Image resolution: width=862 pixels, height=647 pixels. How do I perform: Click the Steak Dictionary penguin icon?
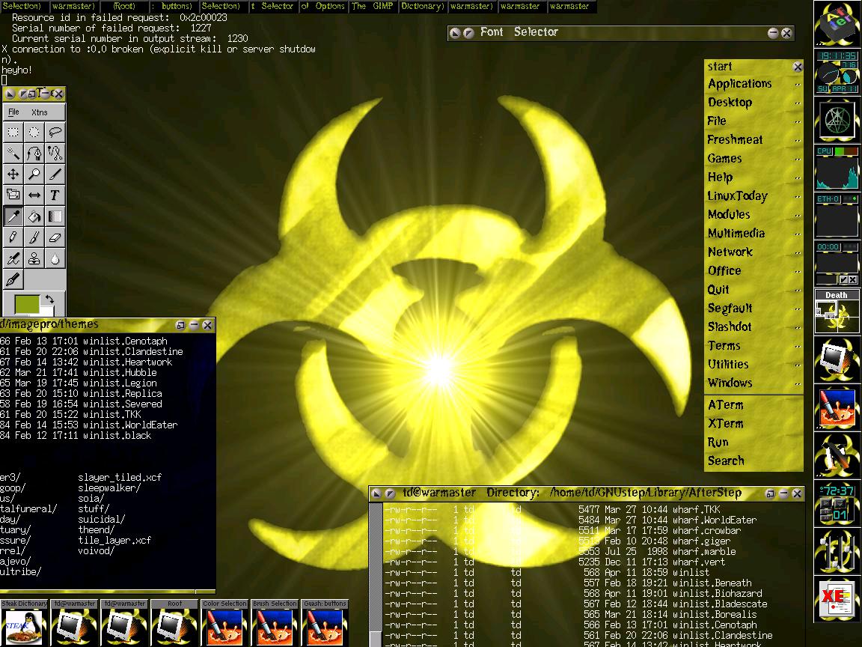[25, 627]
